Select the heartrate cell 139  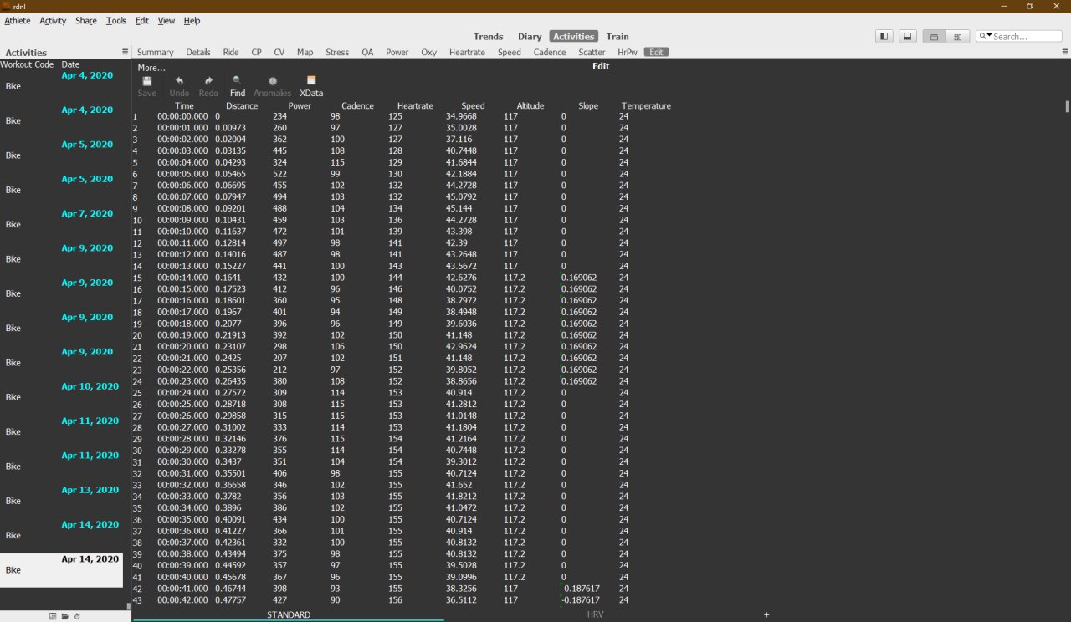[x=395, y=232]
